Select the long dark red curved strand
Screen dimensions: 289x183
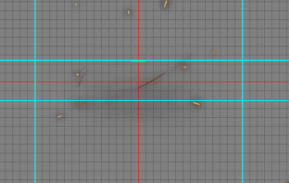pyautogui.click(x=152, y=81)
